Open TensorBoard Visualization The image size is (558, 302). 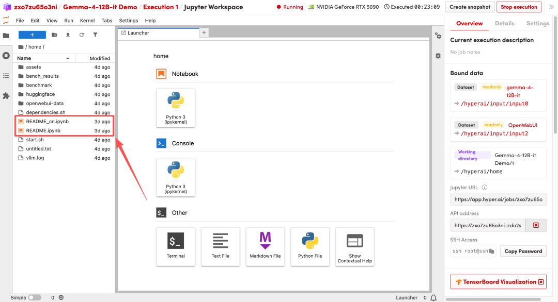click(498, 282)
